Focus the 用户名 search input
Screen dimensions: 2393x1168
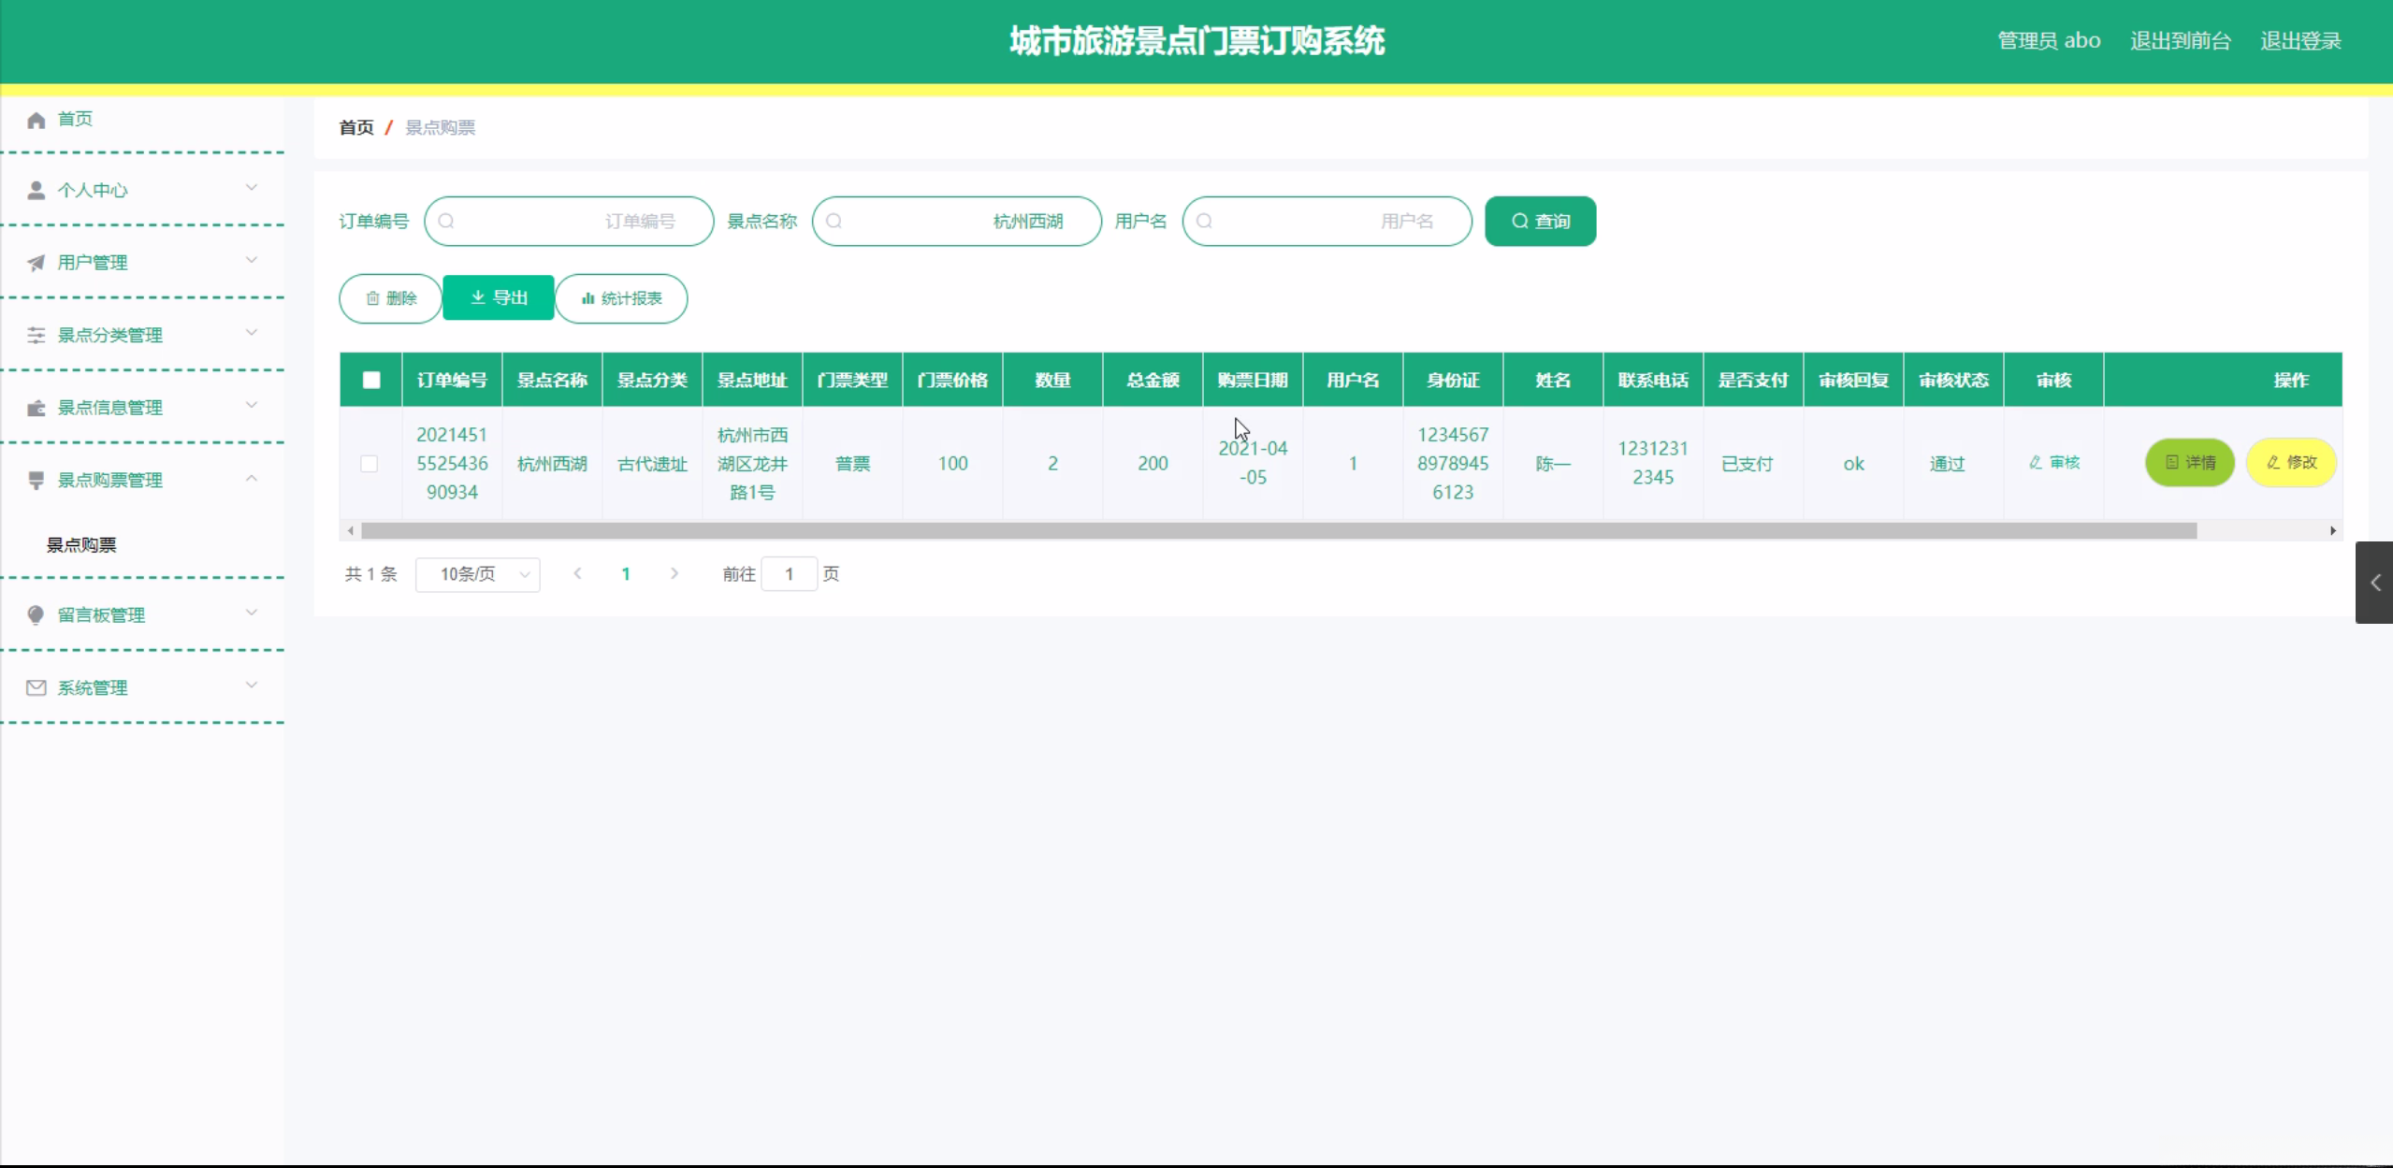tap(1327, 222)
